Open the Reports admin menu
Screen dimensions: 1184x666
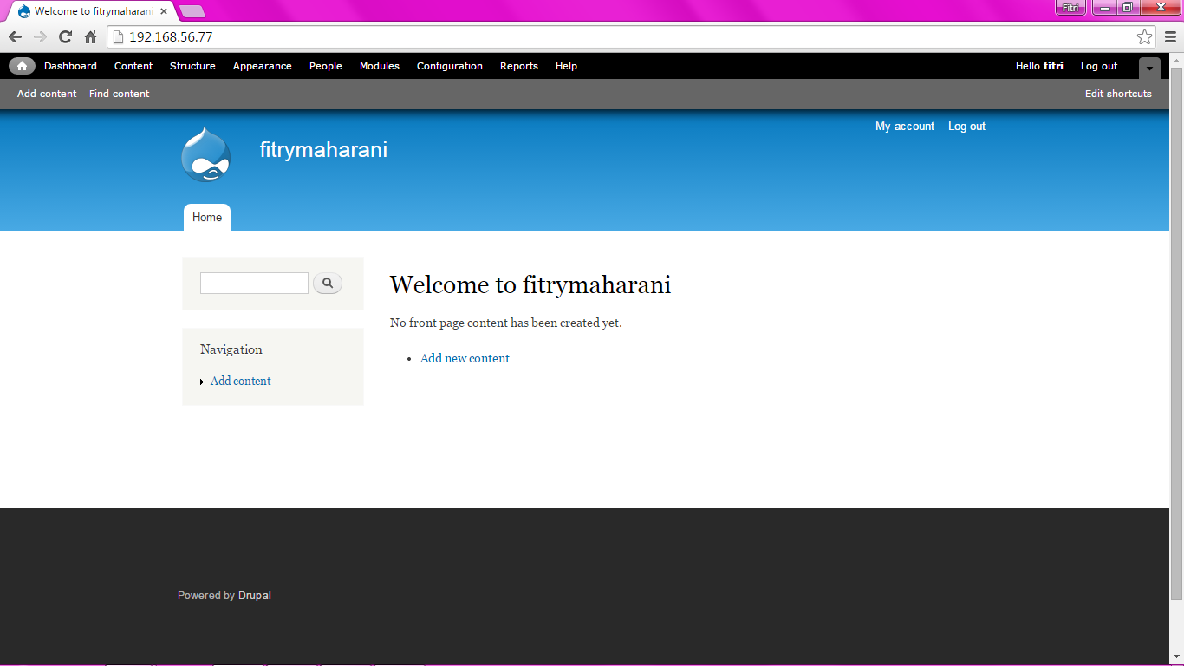(519, 66)
